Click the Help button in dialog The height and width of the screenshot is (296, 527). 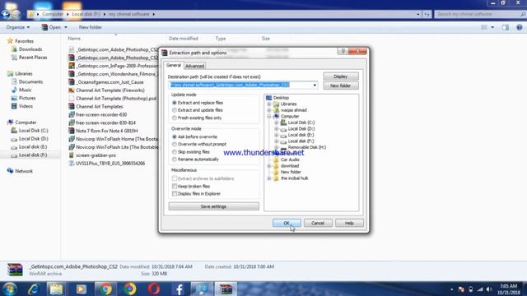(349, 223)
